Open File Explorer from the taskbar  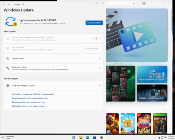[x=81, y=138]
